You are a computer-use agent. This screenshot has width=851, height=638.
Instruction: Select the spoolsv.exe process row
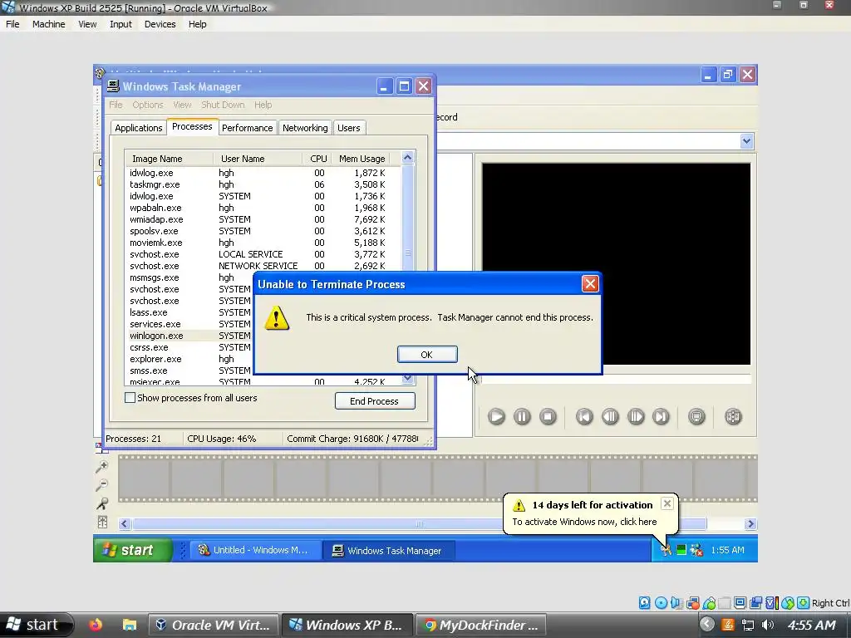point(263,231)
